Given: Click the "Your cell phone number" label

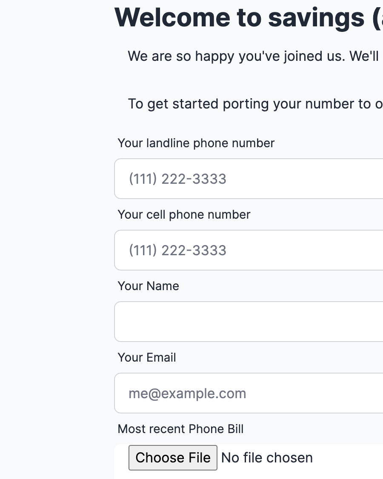Looking at the screenshot, I should (184, 214).
